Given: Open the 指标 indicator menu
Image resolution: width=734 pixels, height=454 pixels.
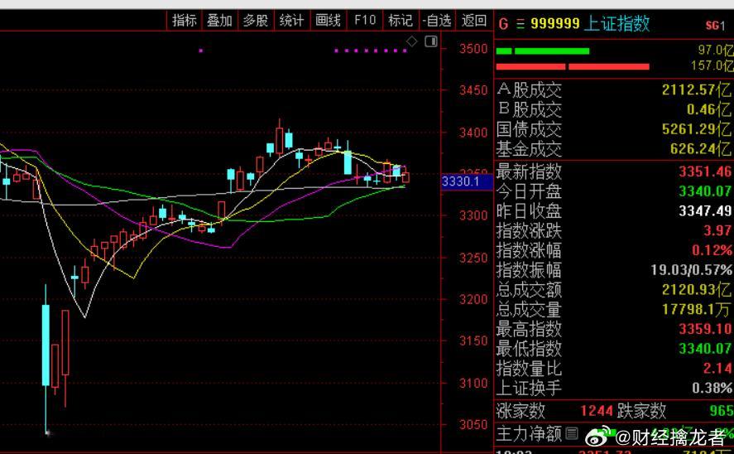Looking at the screenshot, I should pyautogui.click(x=185, y=21).
